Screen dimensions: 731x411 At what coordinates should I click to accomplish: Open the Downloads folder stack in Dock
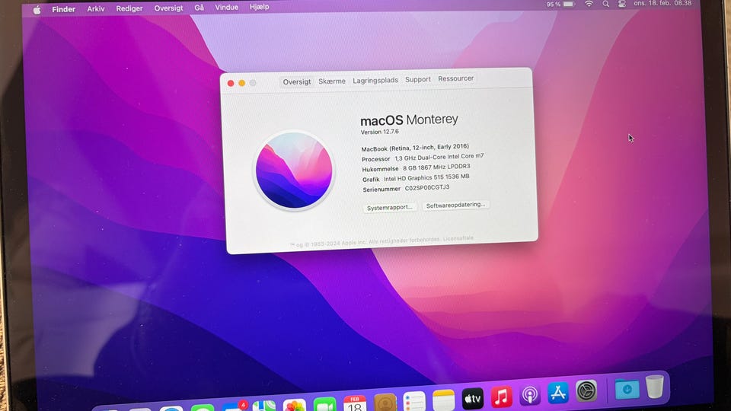pos(627,388)
